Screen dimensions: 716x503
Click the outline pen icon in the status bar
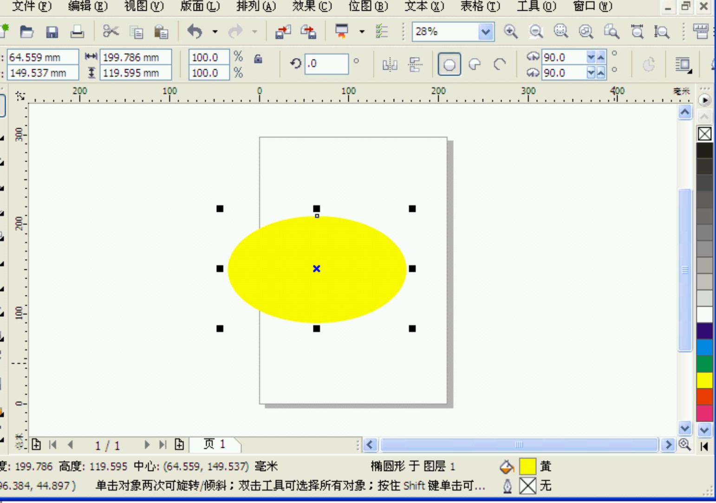point(507,486)
